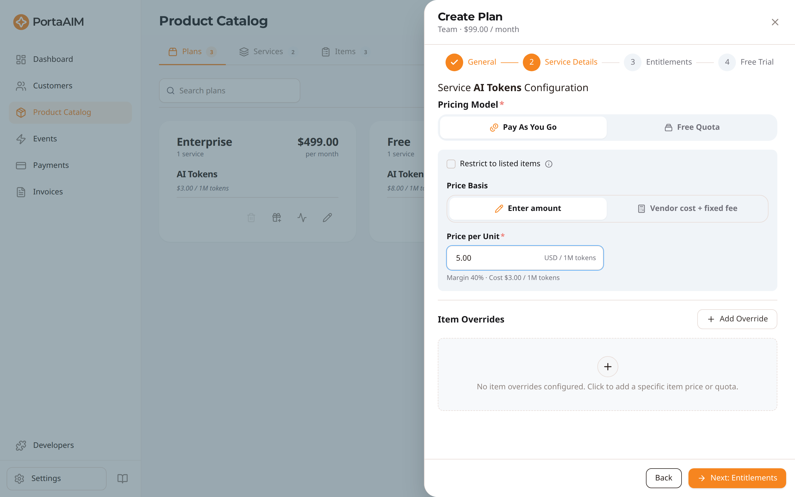Click the Service Details step

(560, 62)
